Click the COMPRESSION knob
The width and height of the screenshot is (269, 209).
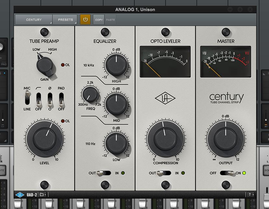click(166, 139)
